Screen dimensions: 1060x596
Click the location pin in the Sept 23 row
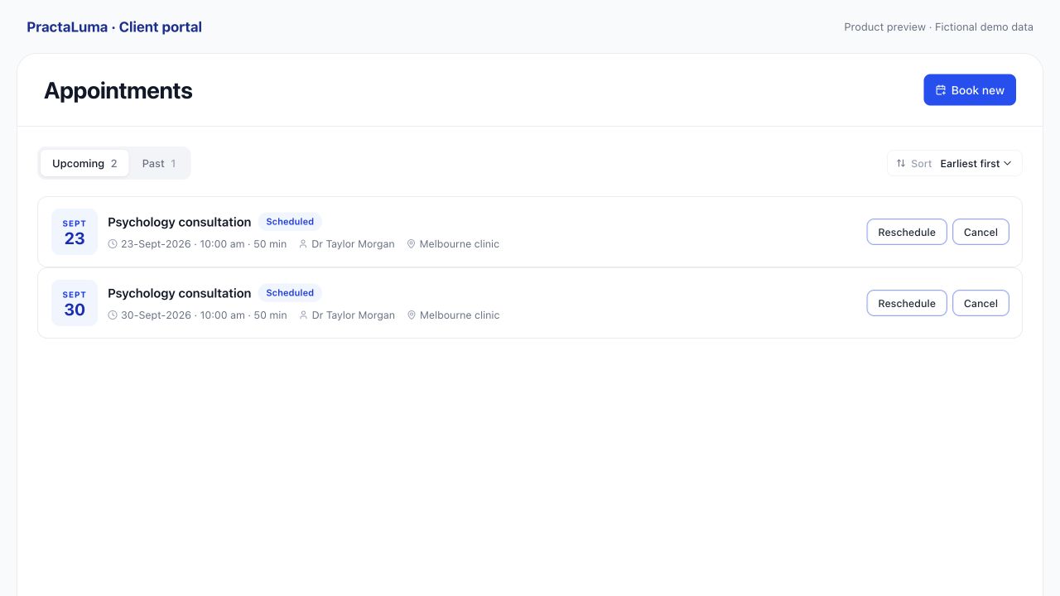[x=411, y=244]
